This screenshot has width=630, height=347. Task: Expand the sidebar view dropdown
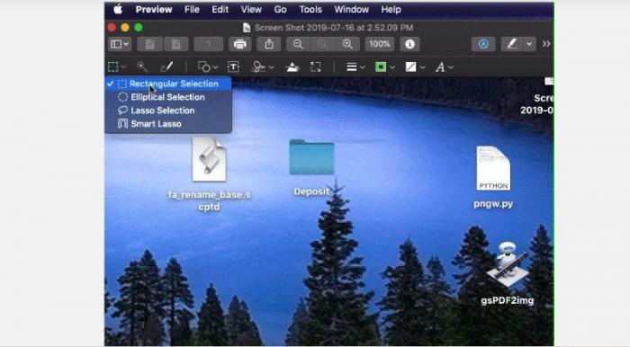120,44
